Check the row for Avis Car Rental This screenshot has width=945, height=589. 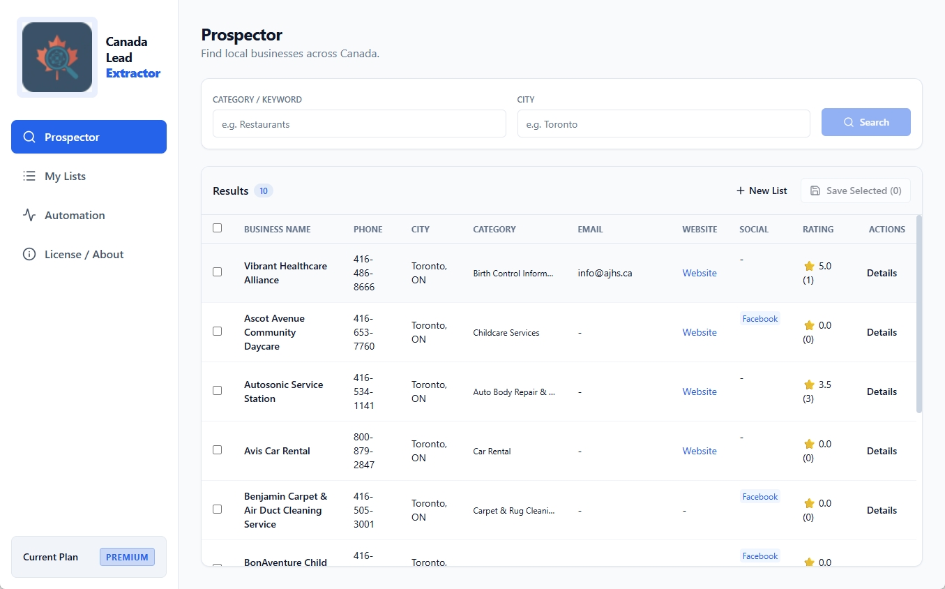click(x=217, y=450)
